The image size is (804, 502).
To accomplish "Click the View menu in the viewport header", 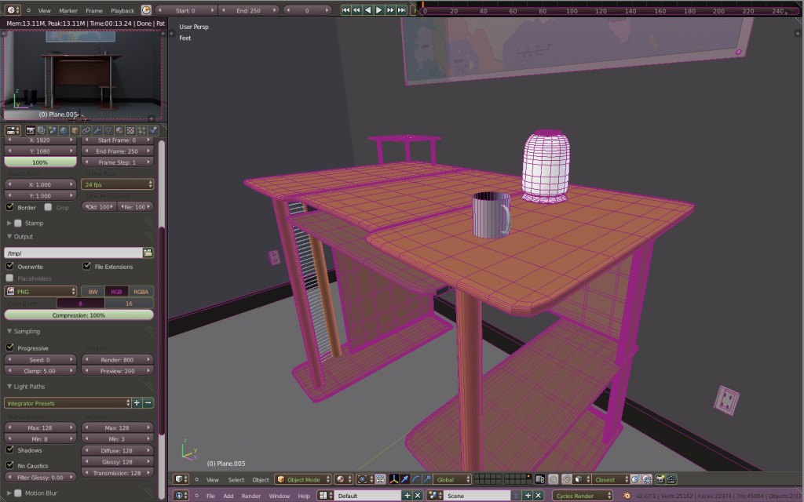I will point(212,479).
